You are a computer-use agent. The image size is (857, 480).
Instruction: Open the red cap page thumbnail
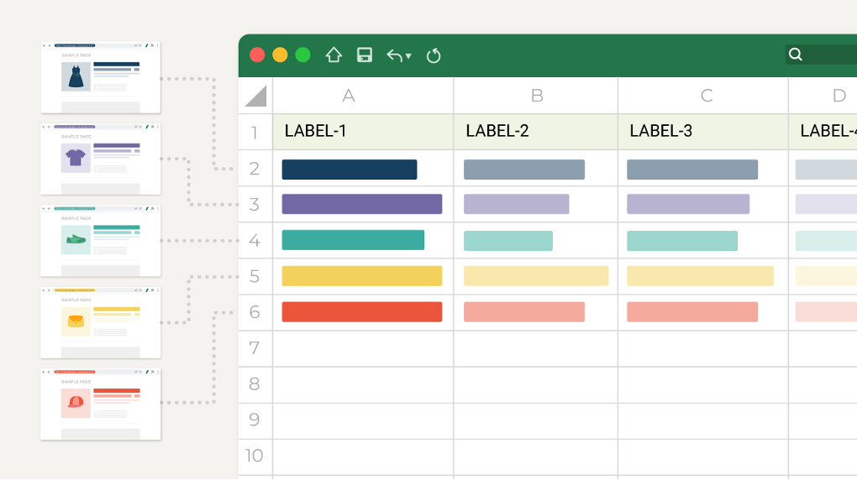(x=101, y=404)
